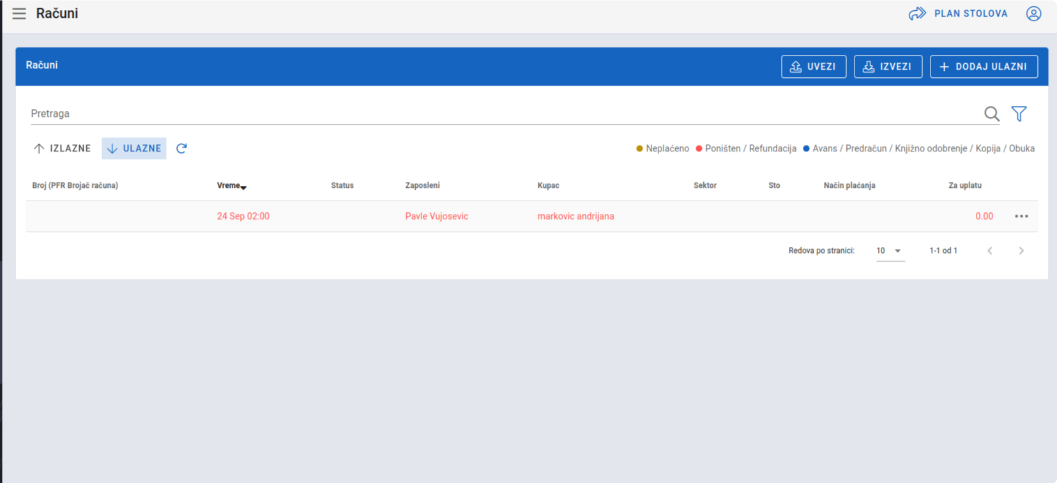Click the Zaposleni column header
Screen dimensions: 1057x483
tap(422, 186)
